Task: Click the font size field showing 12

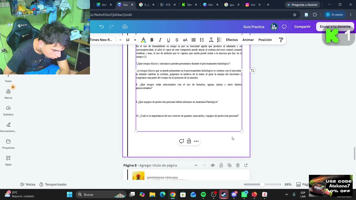Action: click(x=128, y=40)
